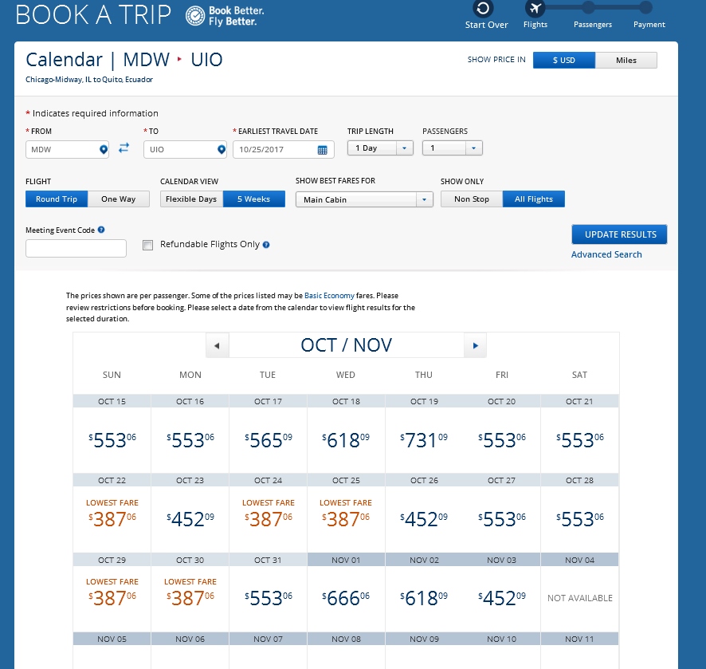
Task: Expand the Trip Length dropdown
Action: [404, 148]
